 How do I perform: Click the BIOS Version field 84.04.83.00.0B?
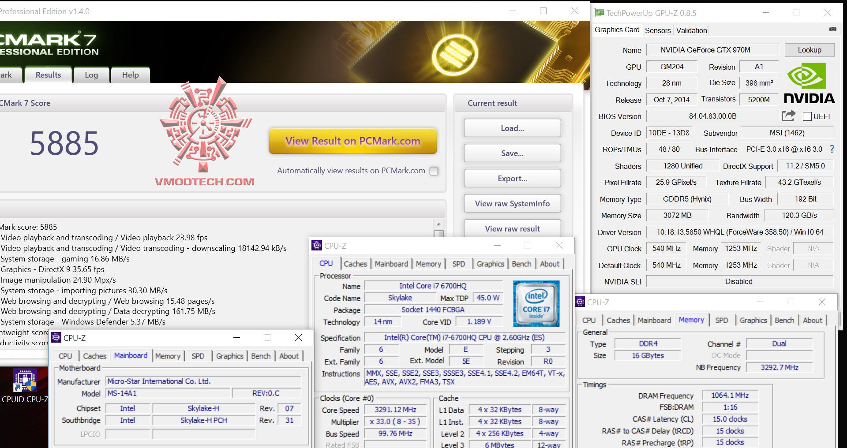[712, 116]
